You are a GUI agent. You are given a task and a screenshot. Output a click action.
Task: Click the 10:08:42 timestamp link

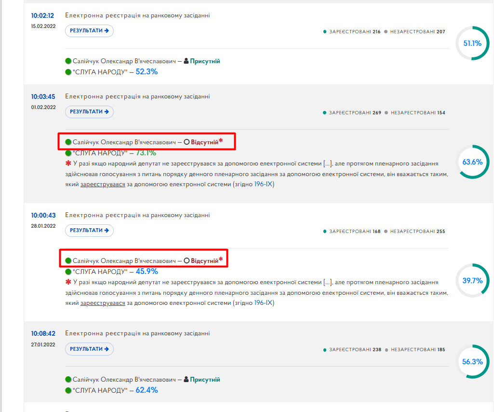point(43,333)
